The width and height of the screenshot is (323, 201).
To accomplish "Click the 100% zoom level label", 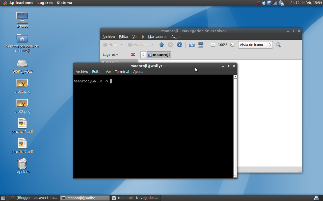I will 223,45.
